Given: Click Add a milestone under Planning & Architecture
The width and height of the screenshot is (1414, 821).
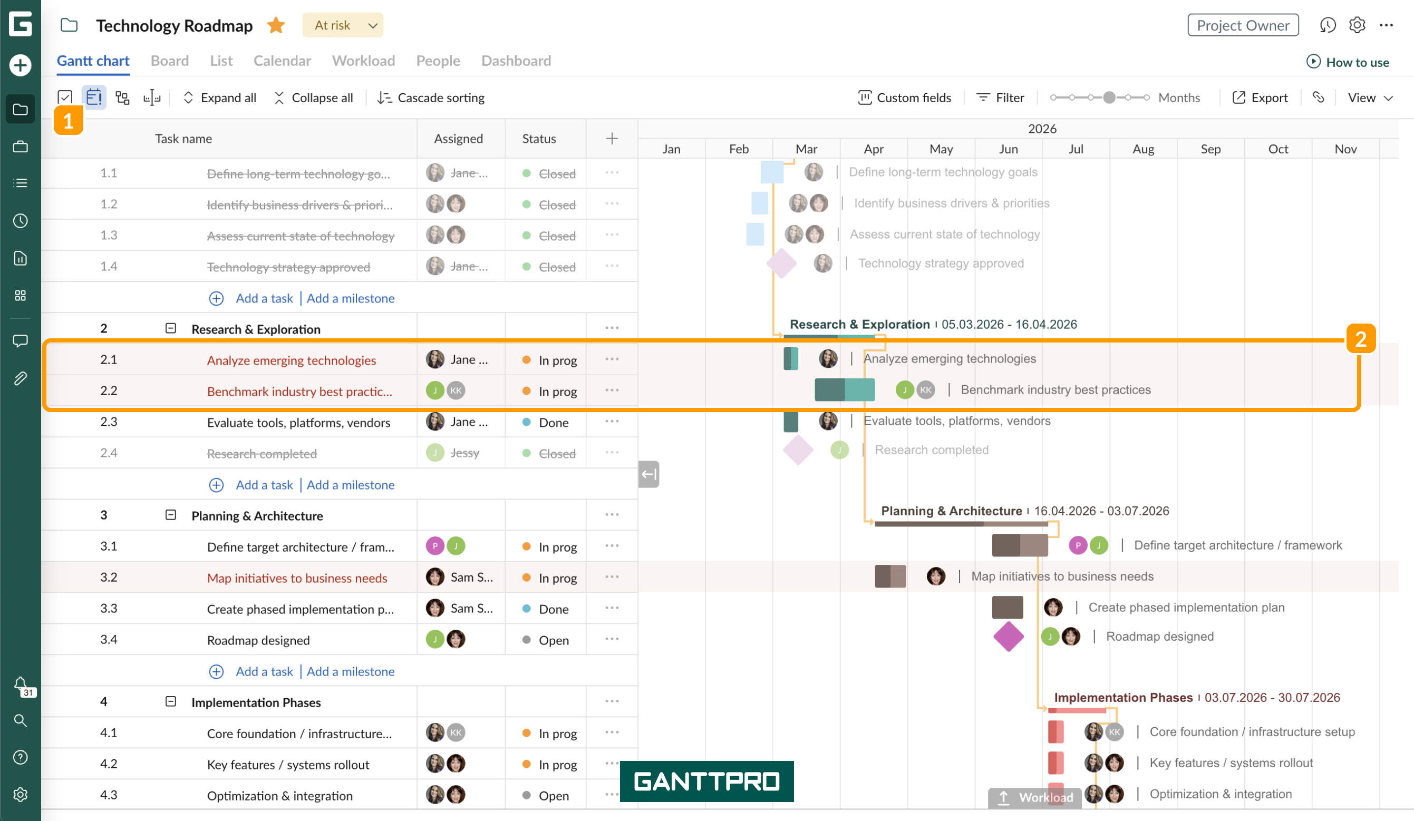Looking at the screenshot, I should click(x=351, y=672).
